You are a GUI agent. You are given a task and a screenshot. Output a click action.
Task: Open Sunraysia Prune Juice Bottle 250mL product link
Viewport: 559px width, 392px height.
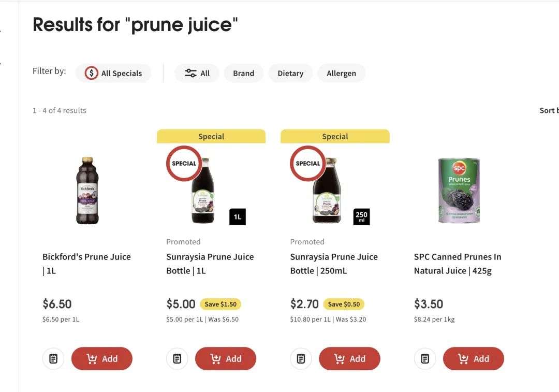334,264
